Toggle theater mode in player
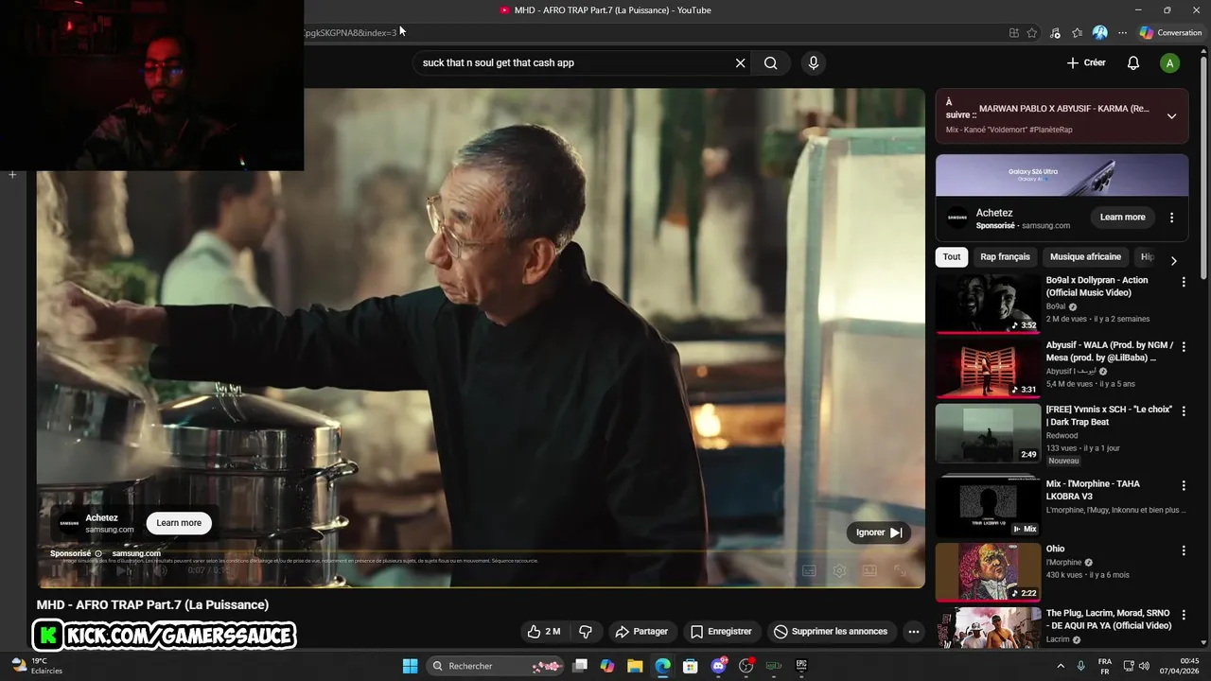The image size is (1211, 681). click(869, 570)
